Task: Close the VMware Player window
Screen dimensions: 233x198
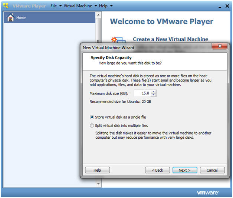Action: [x=227, y=6]
